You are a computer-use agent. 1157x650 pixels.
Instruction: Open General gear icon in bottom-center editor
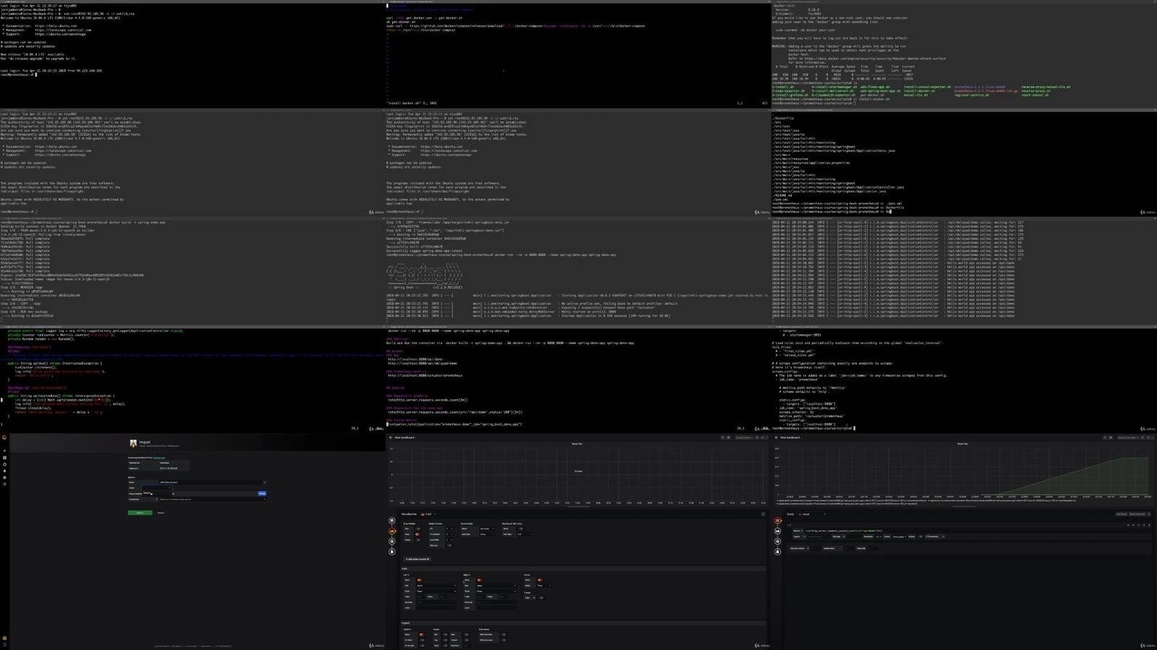tap(392, 542)
